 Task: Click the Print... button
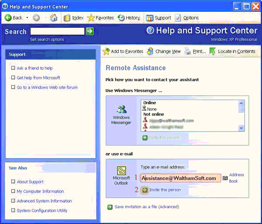(x=195, y=51)
